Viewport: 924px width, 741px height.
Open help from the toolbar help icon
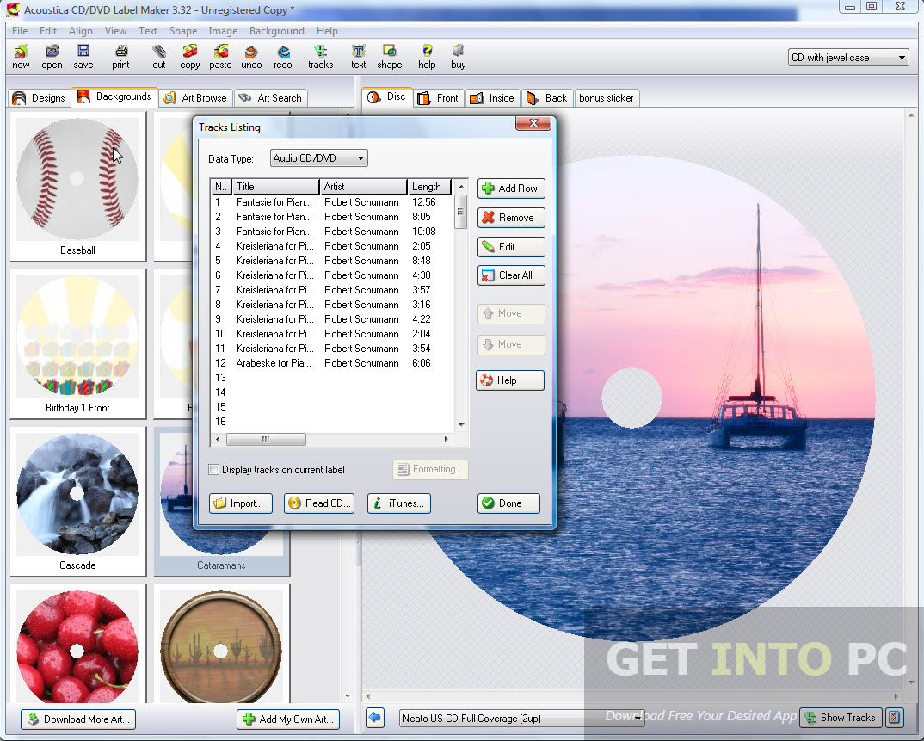pyautogui.click(x=428, y=57)
